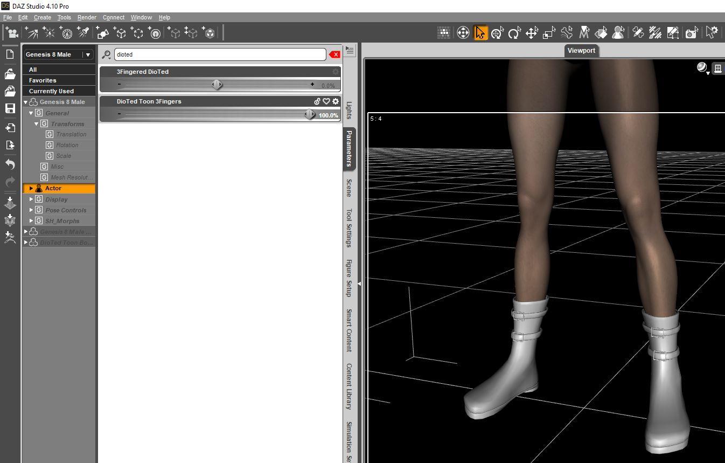725x463 pixels.
Task: Click plus on 3Fingered DioTed slider
Action: [x=312, y=85]
